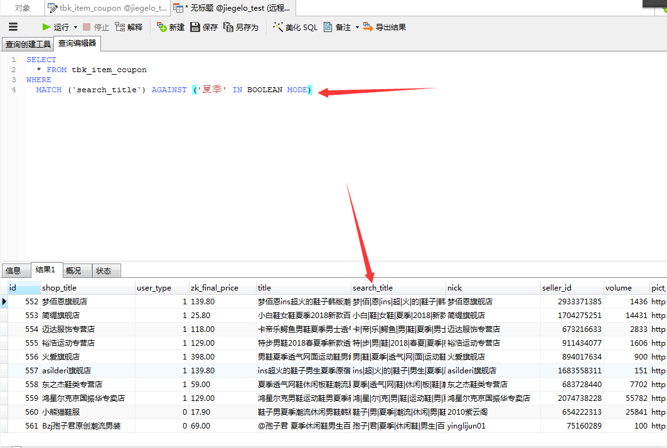Open the tbk_item_coupon @jiegelo_t... tab
The width and height of the screenshot is (667, 448).
(108, 8)
